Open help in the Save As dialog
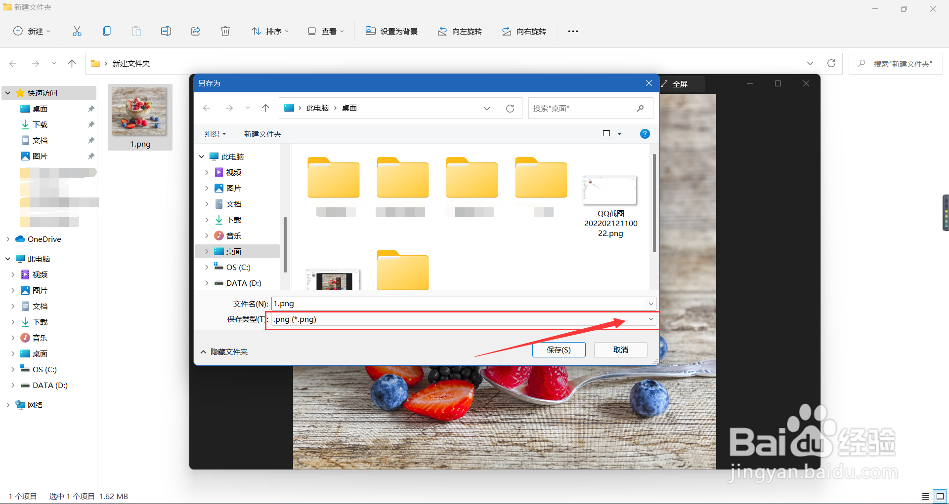This screenshot has height=504, width=949. tap(645, 134)
